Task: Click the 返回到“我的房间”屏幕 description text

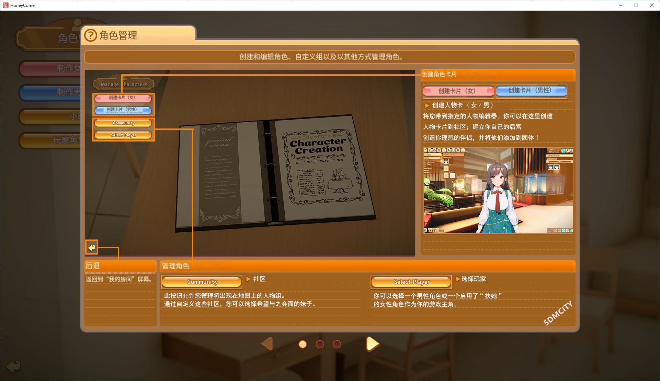Action: point(119,279)
